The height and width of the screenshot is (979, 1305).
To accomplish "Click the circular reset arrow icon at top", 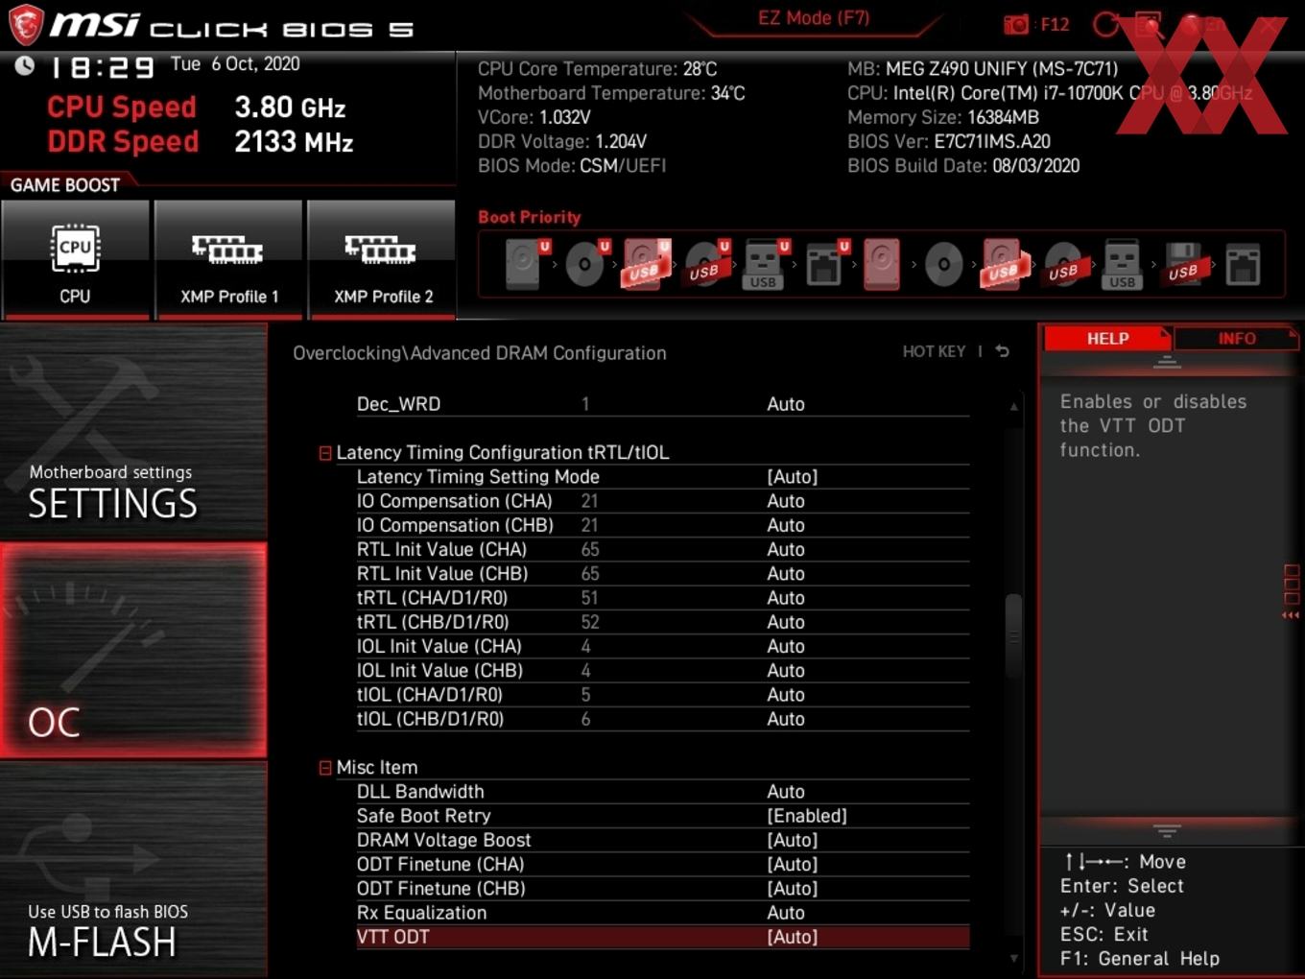I will (x=1105, y=25).
